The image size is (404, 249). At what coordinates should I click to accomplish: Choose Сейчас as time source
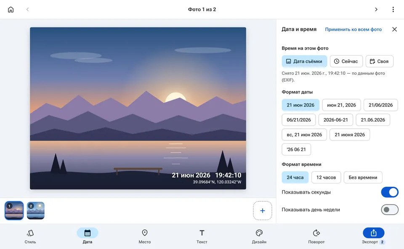pyautogui.click(x=346, y=61)
